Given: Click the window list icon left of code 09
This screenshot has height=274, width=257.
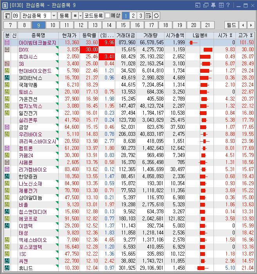Looking at the screenshot, I should 7,16.
